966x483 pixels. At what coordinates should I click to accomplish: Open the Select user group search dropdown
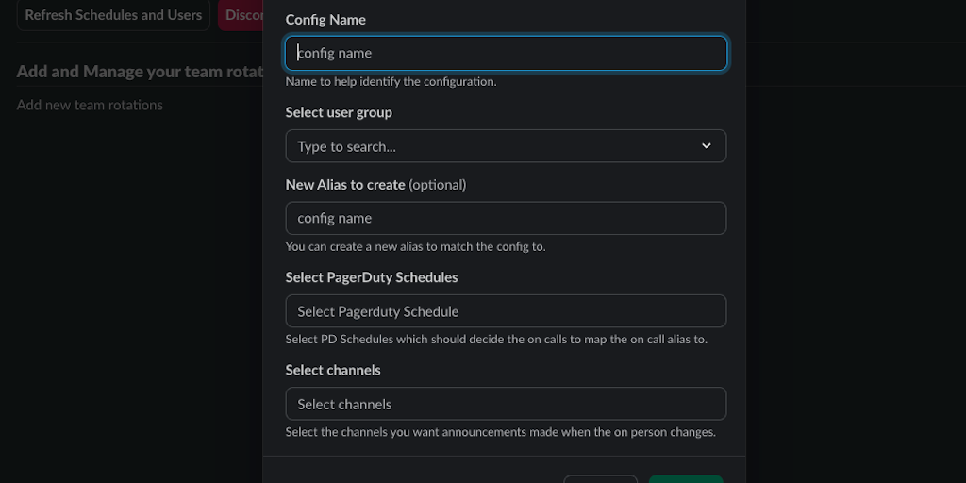491,146
